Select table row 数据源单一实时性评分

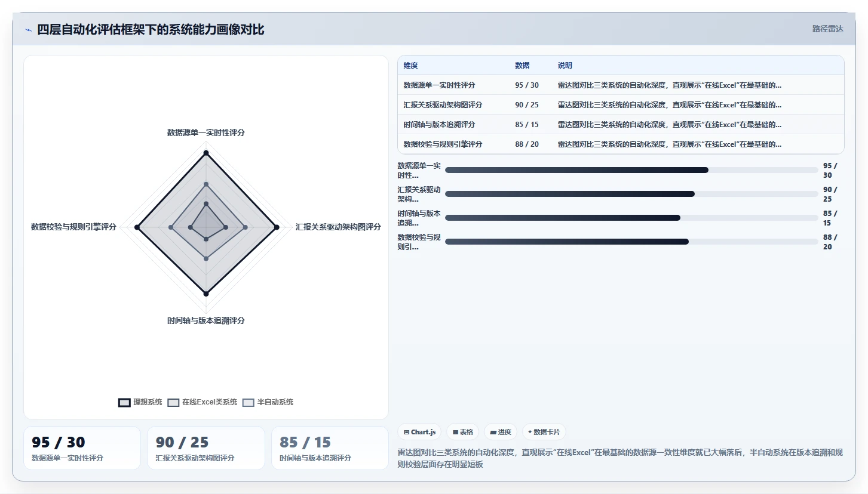pyautogui.click(x=621, y=85)
